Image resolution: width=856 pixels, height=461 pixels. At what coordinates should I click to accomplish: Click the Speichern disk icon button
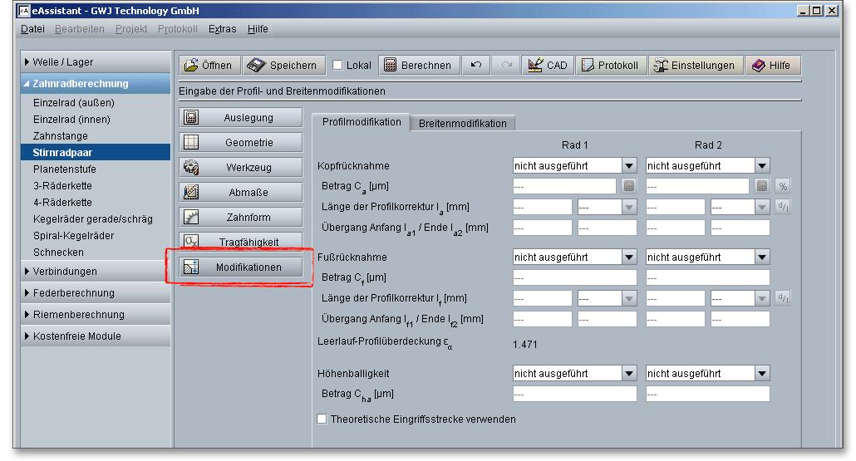[283, 66]
